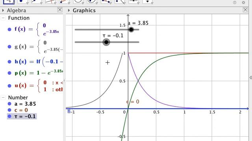The image size is (252, 141).
Task: Select 'c = 0' in Number list
Action: pos(21,110)
